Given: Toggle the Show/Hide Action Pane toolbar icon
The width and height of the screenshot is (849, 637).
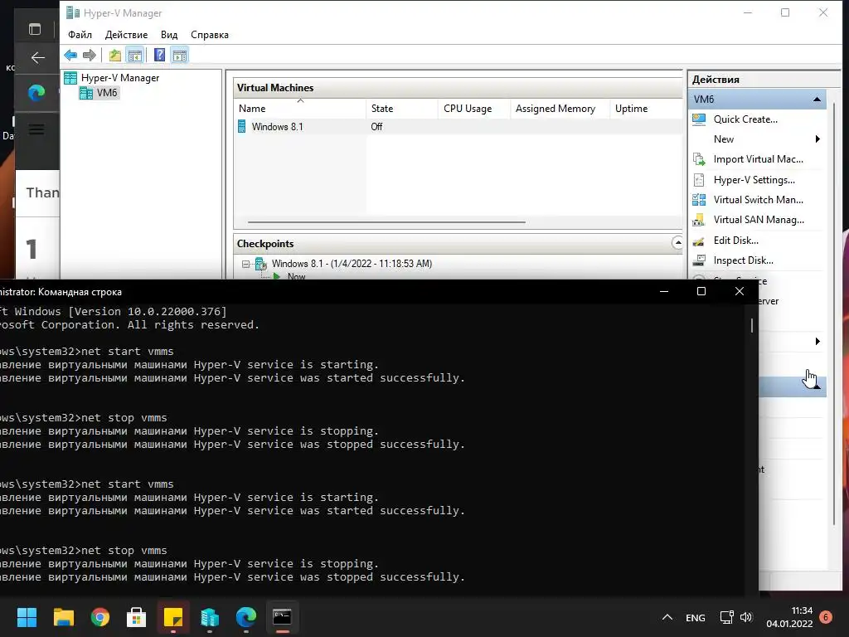Looking at the screenshot, I should 180,55.
